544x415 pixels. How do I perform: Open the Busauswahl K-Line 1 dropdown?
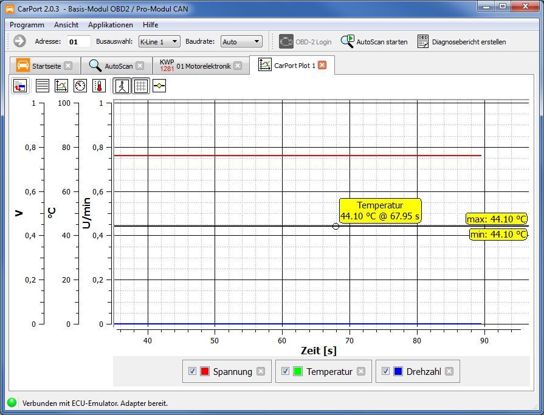point(159,41)
